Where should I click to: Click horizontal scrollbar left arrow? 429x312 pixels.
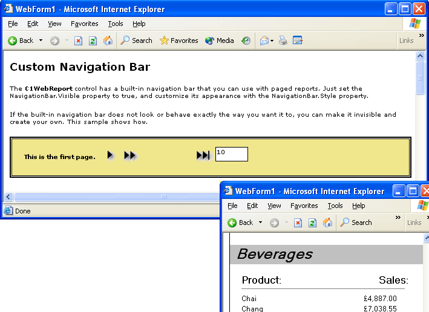click(8, 197)
